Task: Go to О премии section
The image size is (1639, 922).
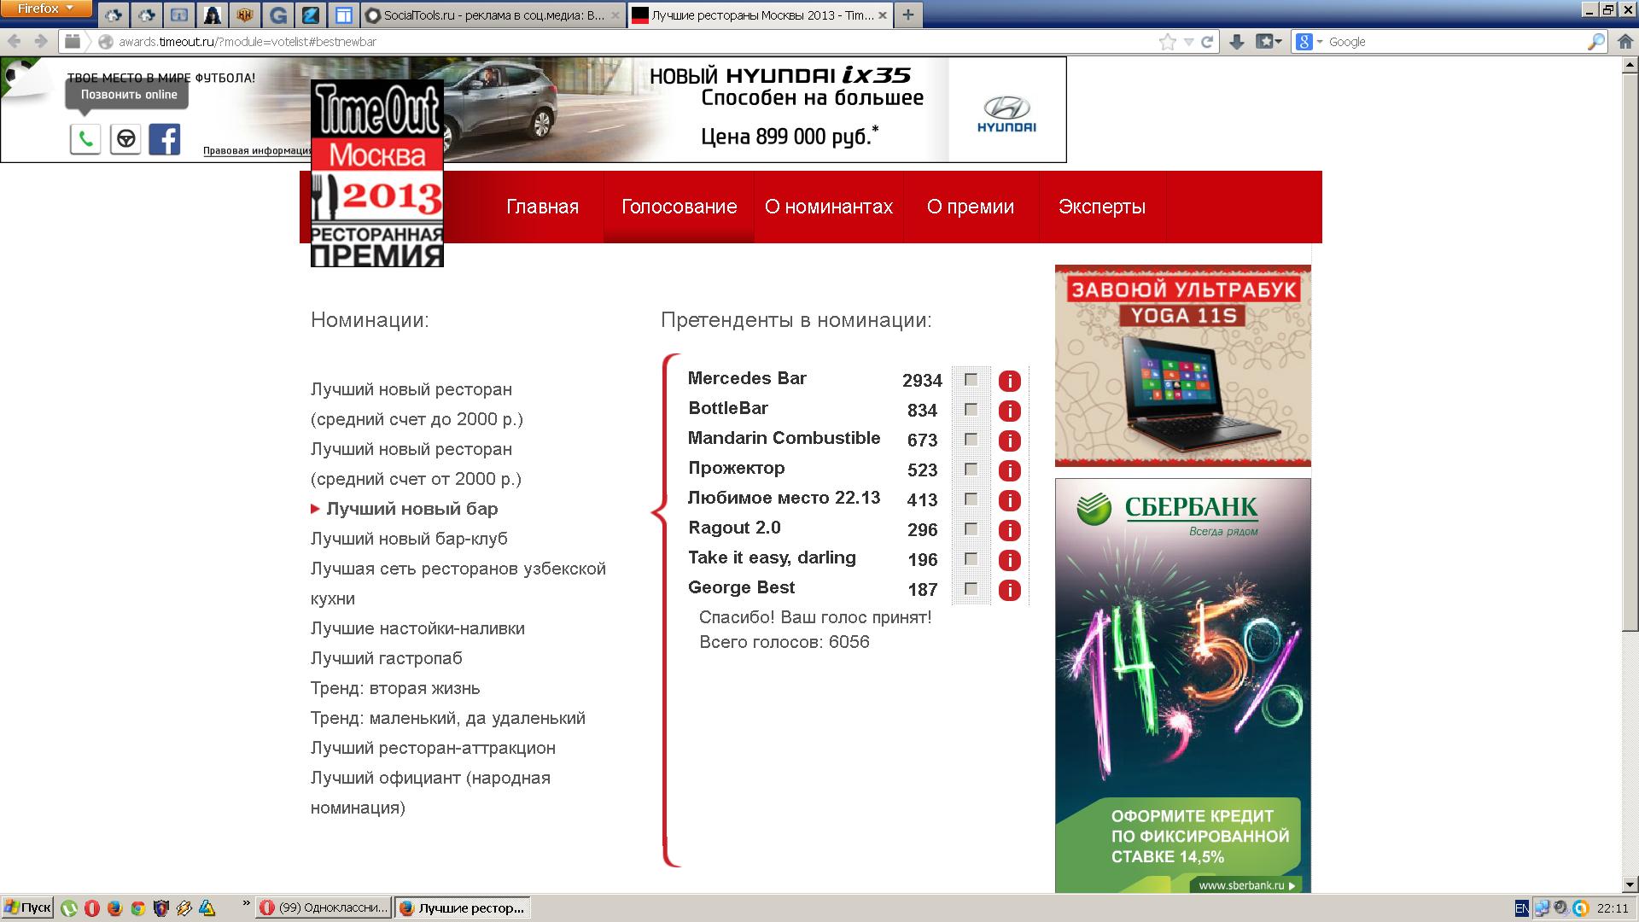Action: tap(971, 207)
